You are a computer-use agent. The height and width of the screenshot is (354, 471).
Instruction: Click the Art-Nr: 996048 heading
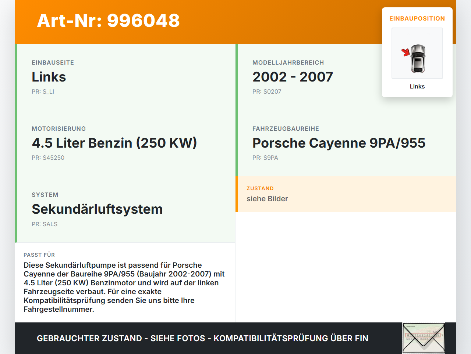pyautogui.click(x=108, y=21)
